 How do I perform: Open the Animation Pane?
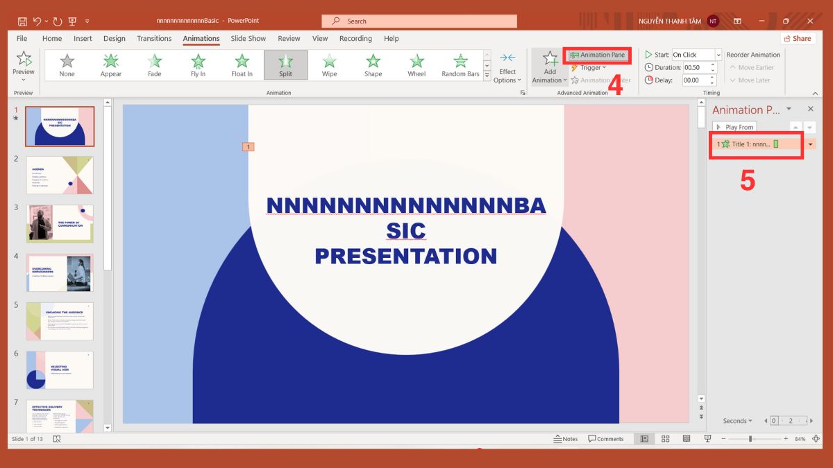pyautogui.click(x=597, y=53)
